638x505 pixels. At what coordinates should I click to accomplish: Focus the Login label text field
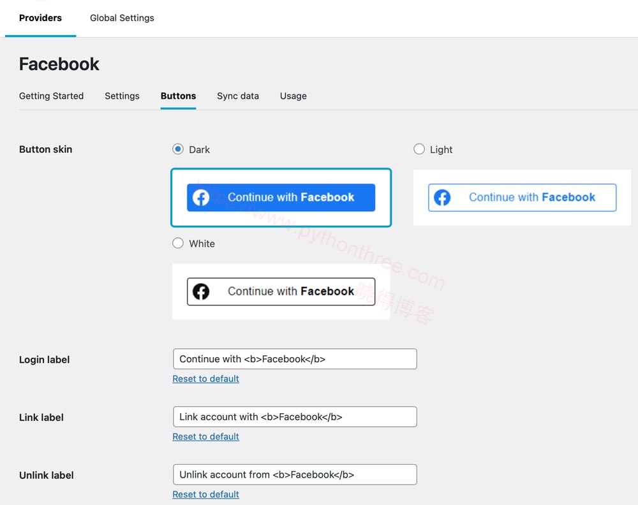pyautogui.click(x=295, y=359)
